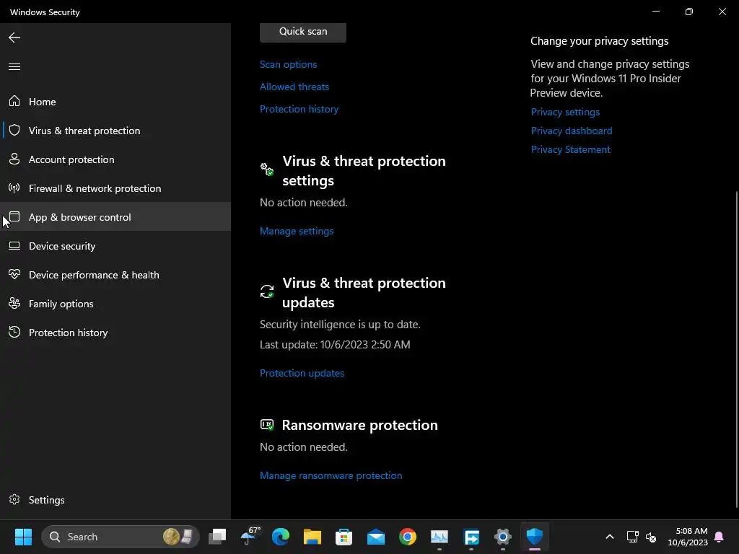Click the refresh icon beside protection updates heading
Screen dimensions: 739x554
[x=267, y=291]
